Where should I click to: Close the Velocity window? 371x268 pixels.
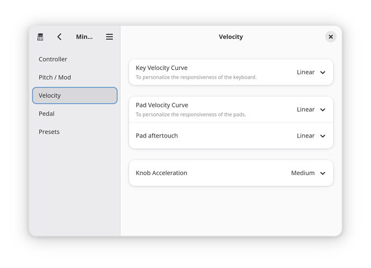pos(331,37)
